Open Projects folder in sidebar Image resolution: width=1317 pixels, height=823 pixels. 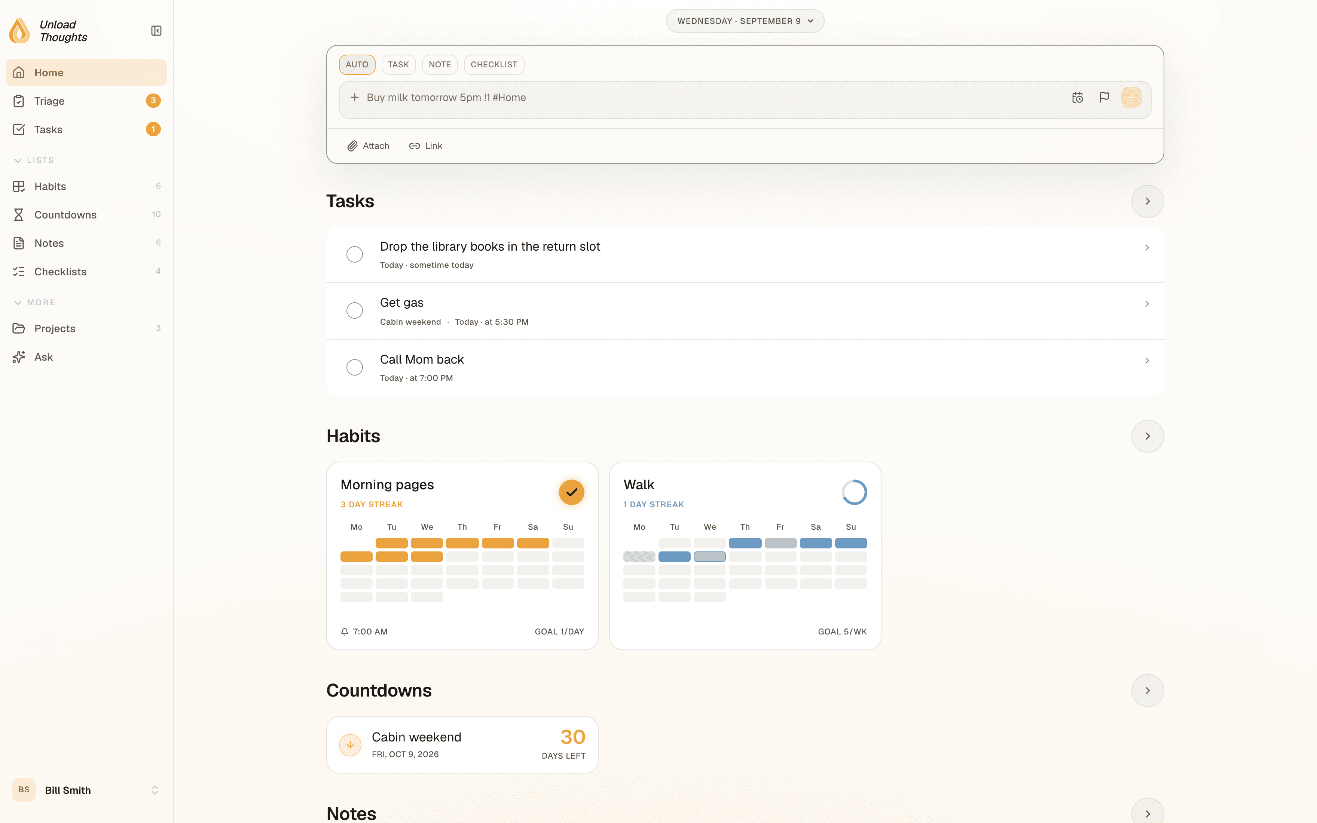click(86, 328)
